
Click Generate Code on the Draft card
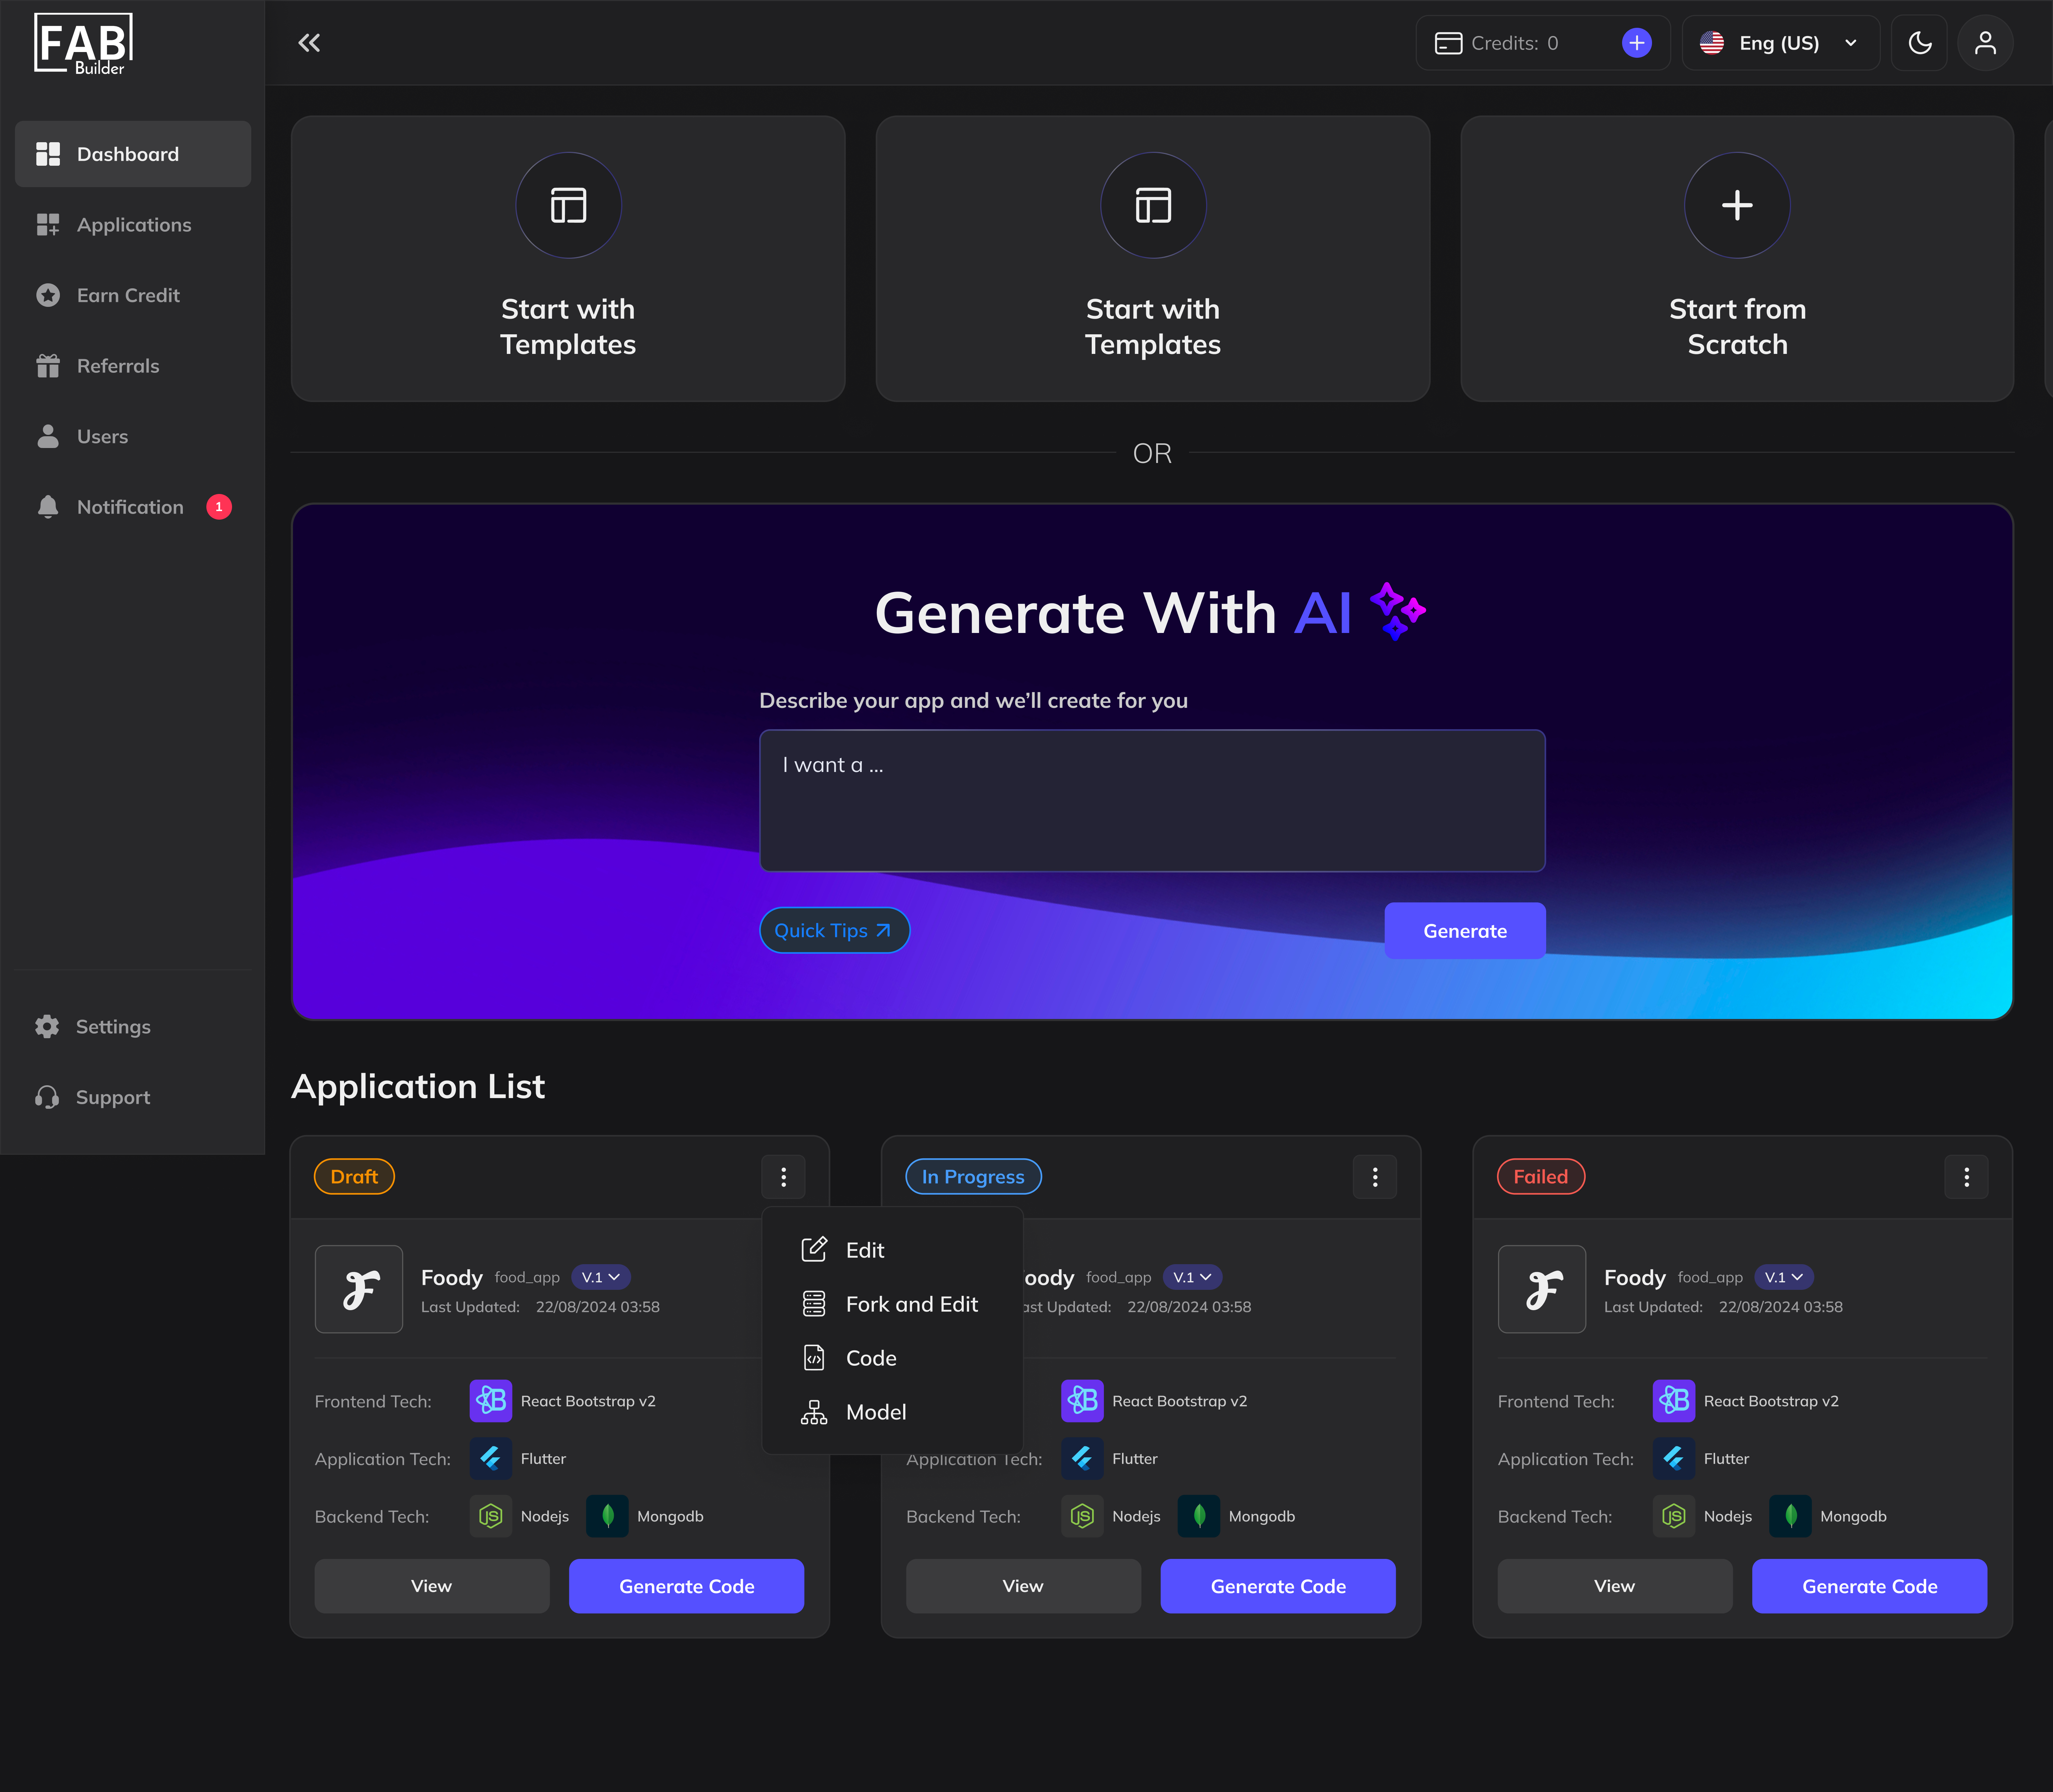coord(686,1586)
